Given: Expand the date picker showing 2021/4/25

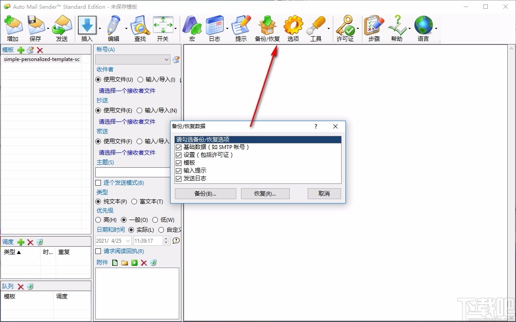Looking at the screenshot, I should (127, 240).
